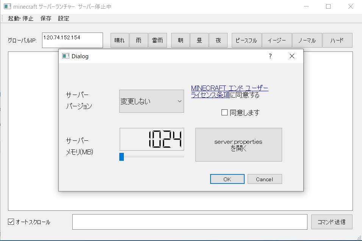This screenshot has width=362, height=241.
Task: Open the MINECRAFT end user license link
Action: pyautogui.click(x=229, y=88)
